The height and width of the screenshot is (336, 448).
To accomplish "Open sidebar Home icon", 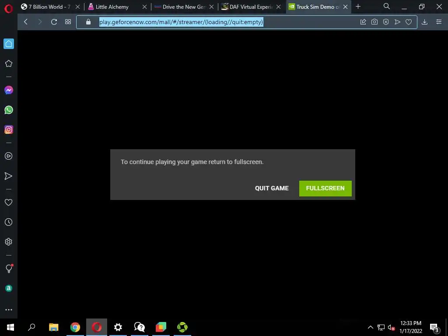I will (9, 44).
